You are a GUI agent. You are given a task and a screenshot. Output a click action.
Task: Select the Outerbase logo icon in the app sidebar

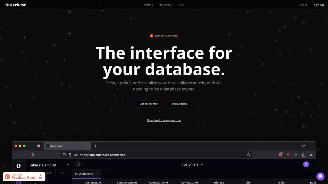pyautogui.click(x=18, y=166)
